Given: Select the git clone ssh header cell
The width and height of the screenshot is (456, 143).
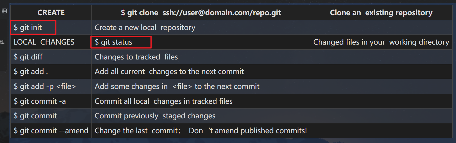Looking at the screenshot, I should click(201, 13).
